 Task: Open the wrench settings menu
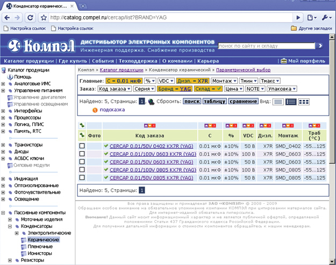pos(326,18)
